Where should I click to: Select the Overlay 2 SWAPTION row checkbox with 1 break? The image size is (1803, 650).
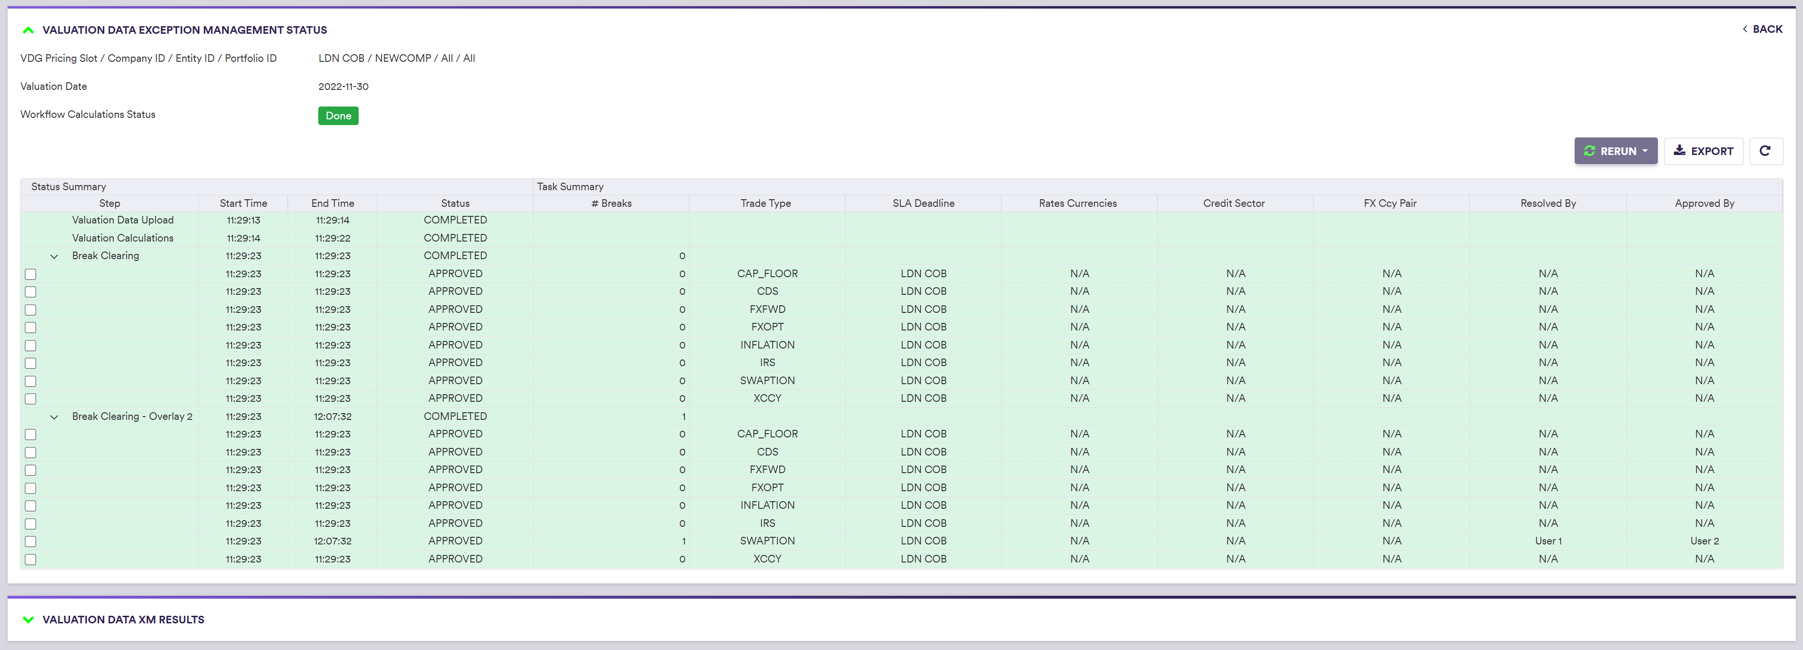pyautogui.click(x=31, y=542)
